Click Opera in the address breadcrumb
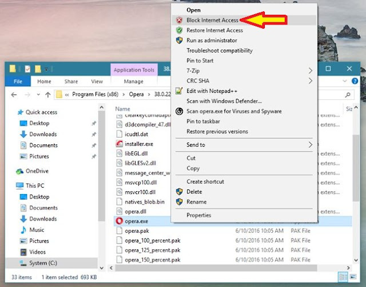The height and width of the screenshot is (287, 366). point(136,94)
